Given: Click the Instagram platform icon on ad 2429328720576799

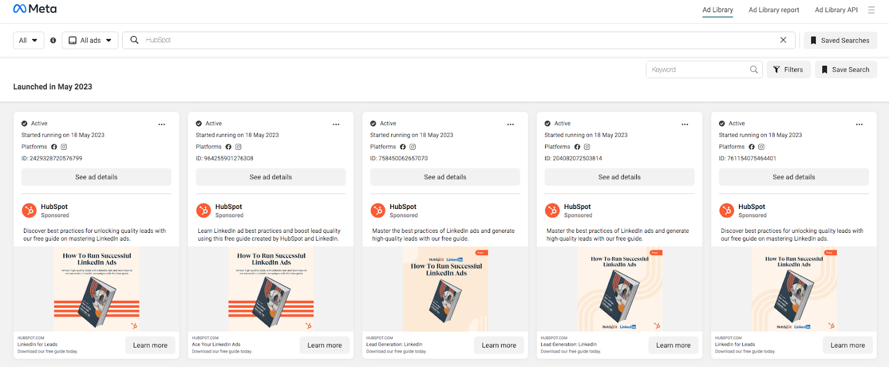Looking at the screenshot, I should [64, 147].
